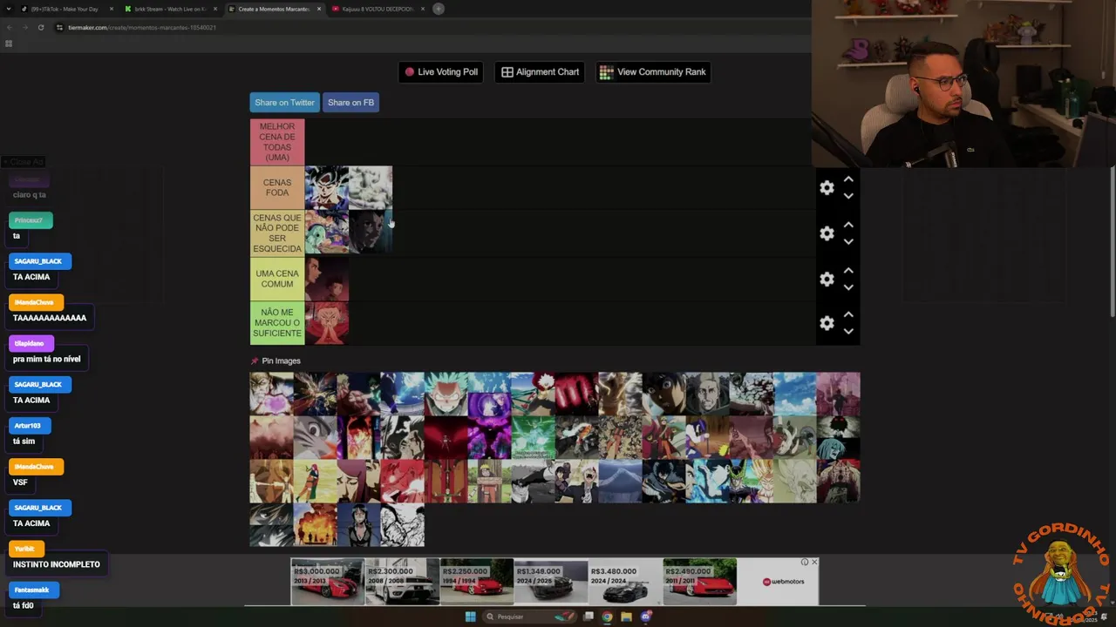Screen dimensions: 1116x627
Task: Open the tab search dropdown arrow
Action: click(x=9, y=9)
